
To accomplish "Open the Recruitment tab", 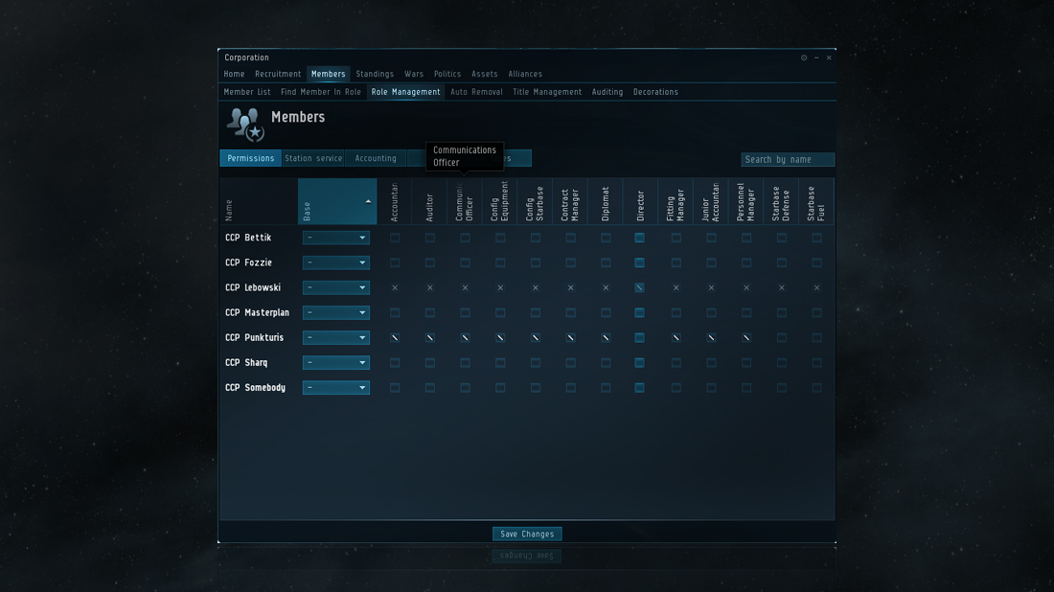I will (x=278, y=74).
